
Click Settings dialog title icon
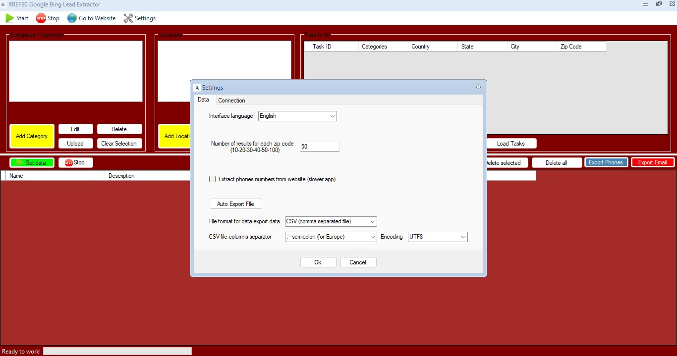click(197, 88)
